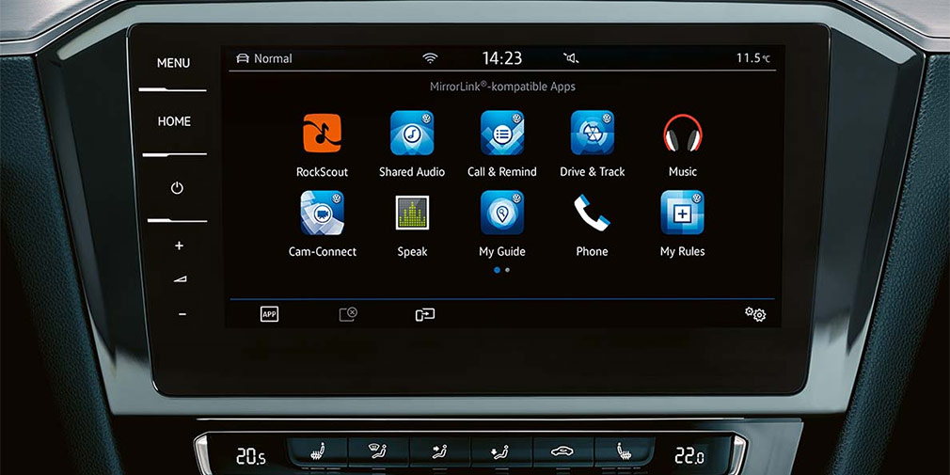Open settings gears icon

(x=755, y=314)
